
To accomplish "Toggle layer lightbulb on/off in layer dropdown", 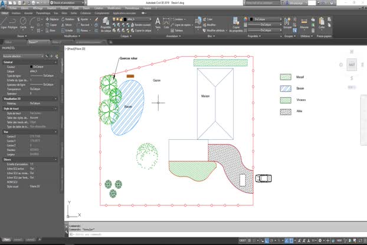I will [x=114, y=19].
